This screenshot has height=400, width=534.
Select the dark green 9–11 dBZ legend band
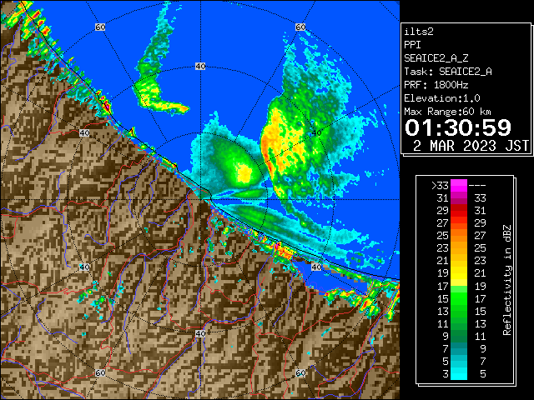coord(459,336)
